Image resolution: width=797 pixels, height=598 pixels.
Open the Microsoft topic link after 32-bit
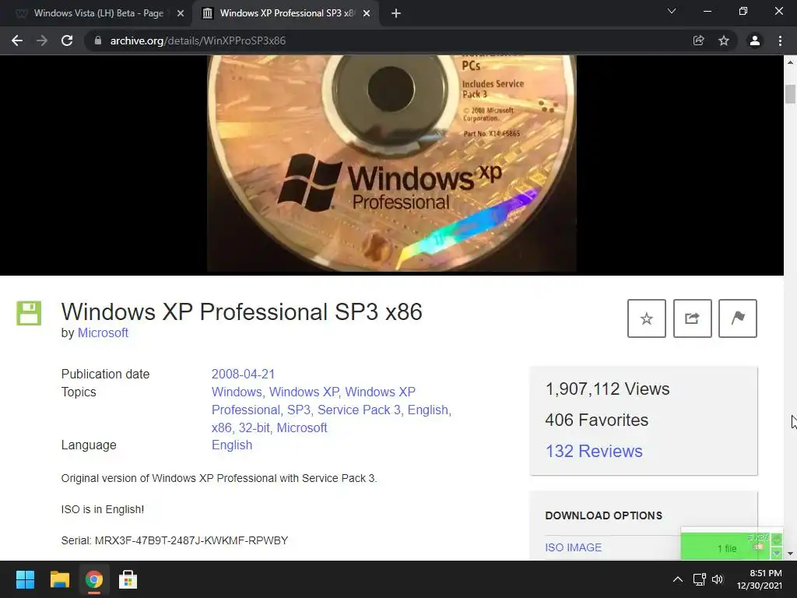pyautogui.click(x=302, y=427)
